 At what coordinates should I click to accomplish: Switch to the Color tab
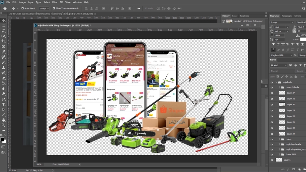(x=235, y=16)
